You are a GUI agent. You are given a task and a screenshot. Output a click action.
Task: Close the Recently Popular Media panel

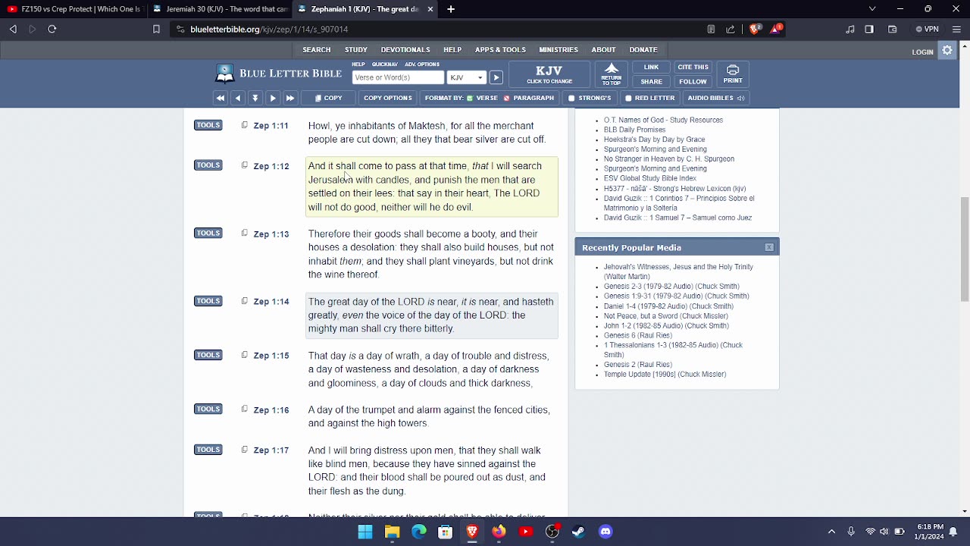pos(769,247)
